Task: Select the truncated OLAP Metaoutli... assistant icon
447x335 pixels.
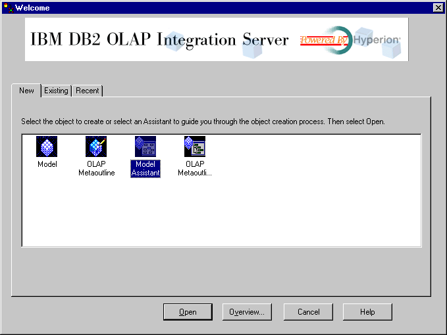Action: (195, 146)
